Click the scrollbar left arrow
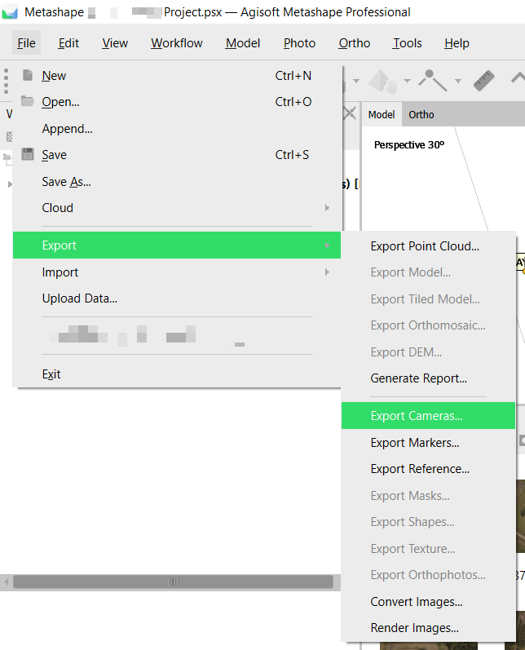 tap(6, 582)
